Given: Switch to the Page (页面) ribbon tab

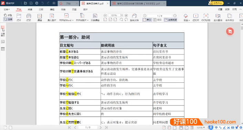Looking at the screenshot, I should (x=74, y=9).
